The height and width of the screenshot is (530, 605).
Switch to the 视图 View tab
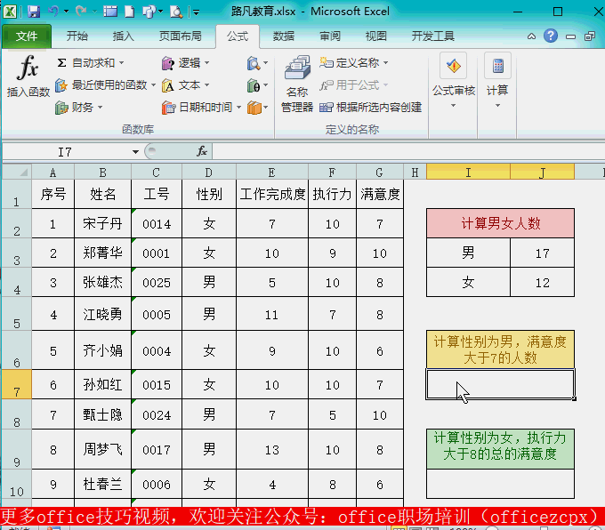tap(376, 36)
